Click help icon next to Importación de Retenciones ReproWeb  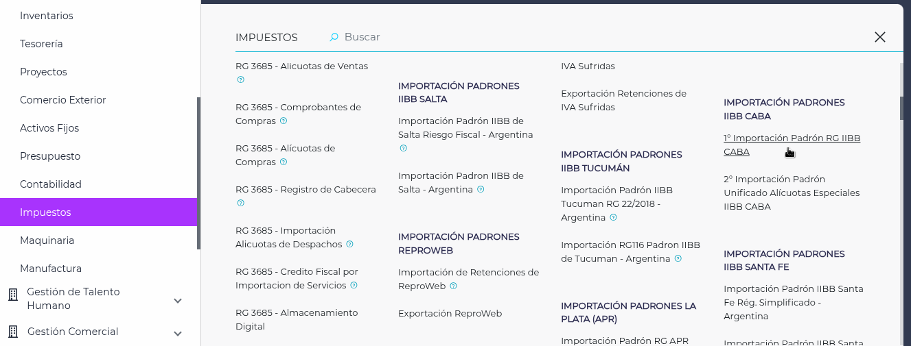click(453, 286)
